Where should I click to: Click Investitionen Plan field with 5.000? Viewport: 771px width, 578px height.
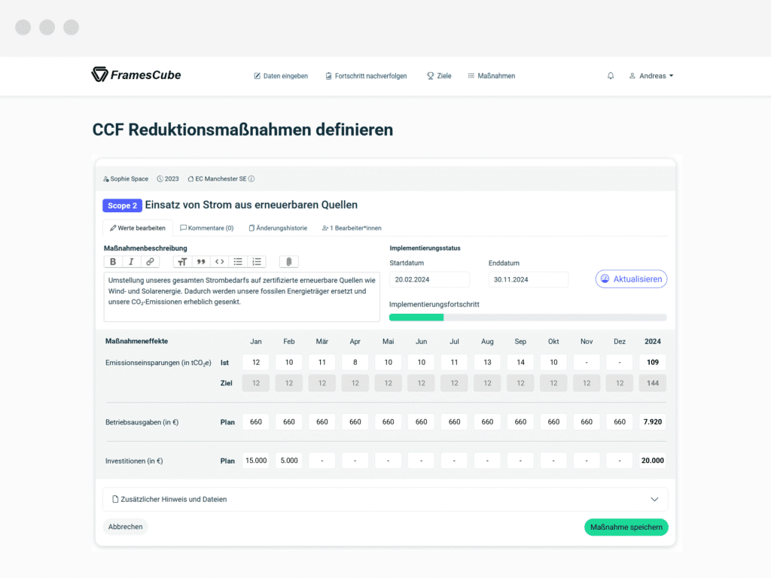point(289,461)
